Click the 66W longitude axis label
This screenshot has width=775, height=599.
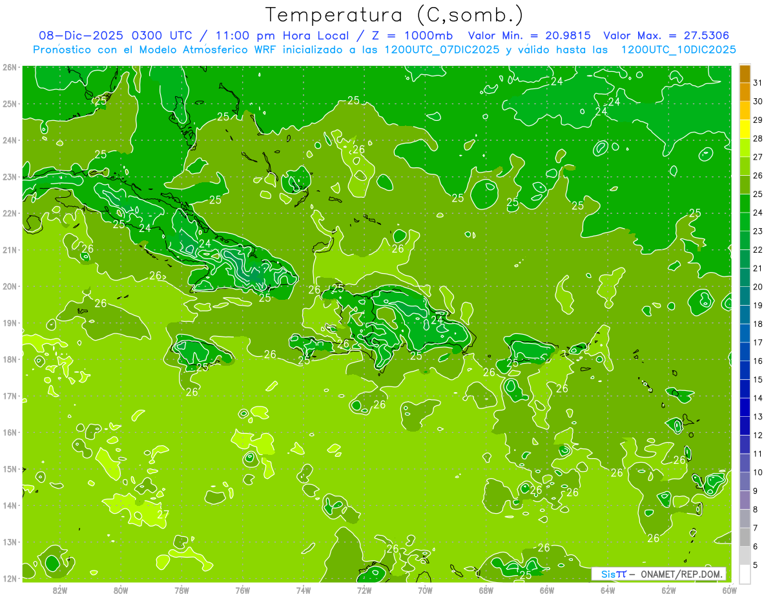[x=547, y=589]
